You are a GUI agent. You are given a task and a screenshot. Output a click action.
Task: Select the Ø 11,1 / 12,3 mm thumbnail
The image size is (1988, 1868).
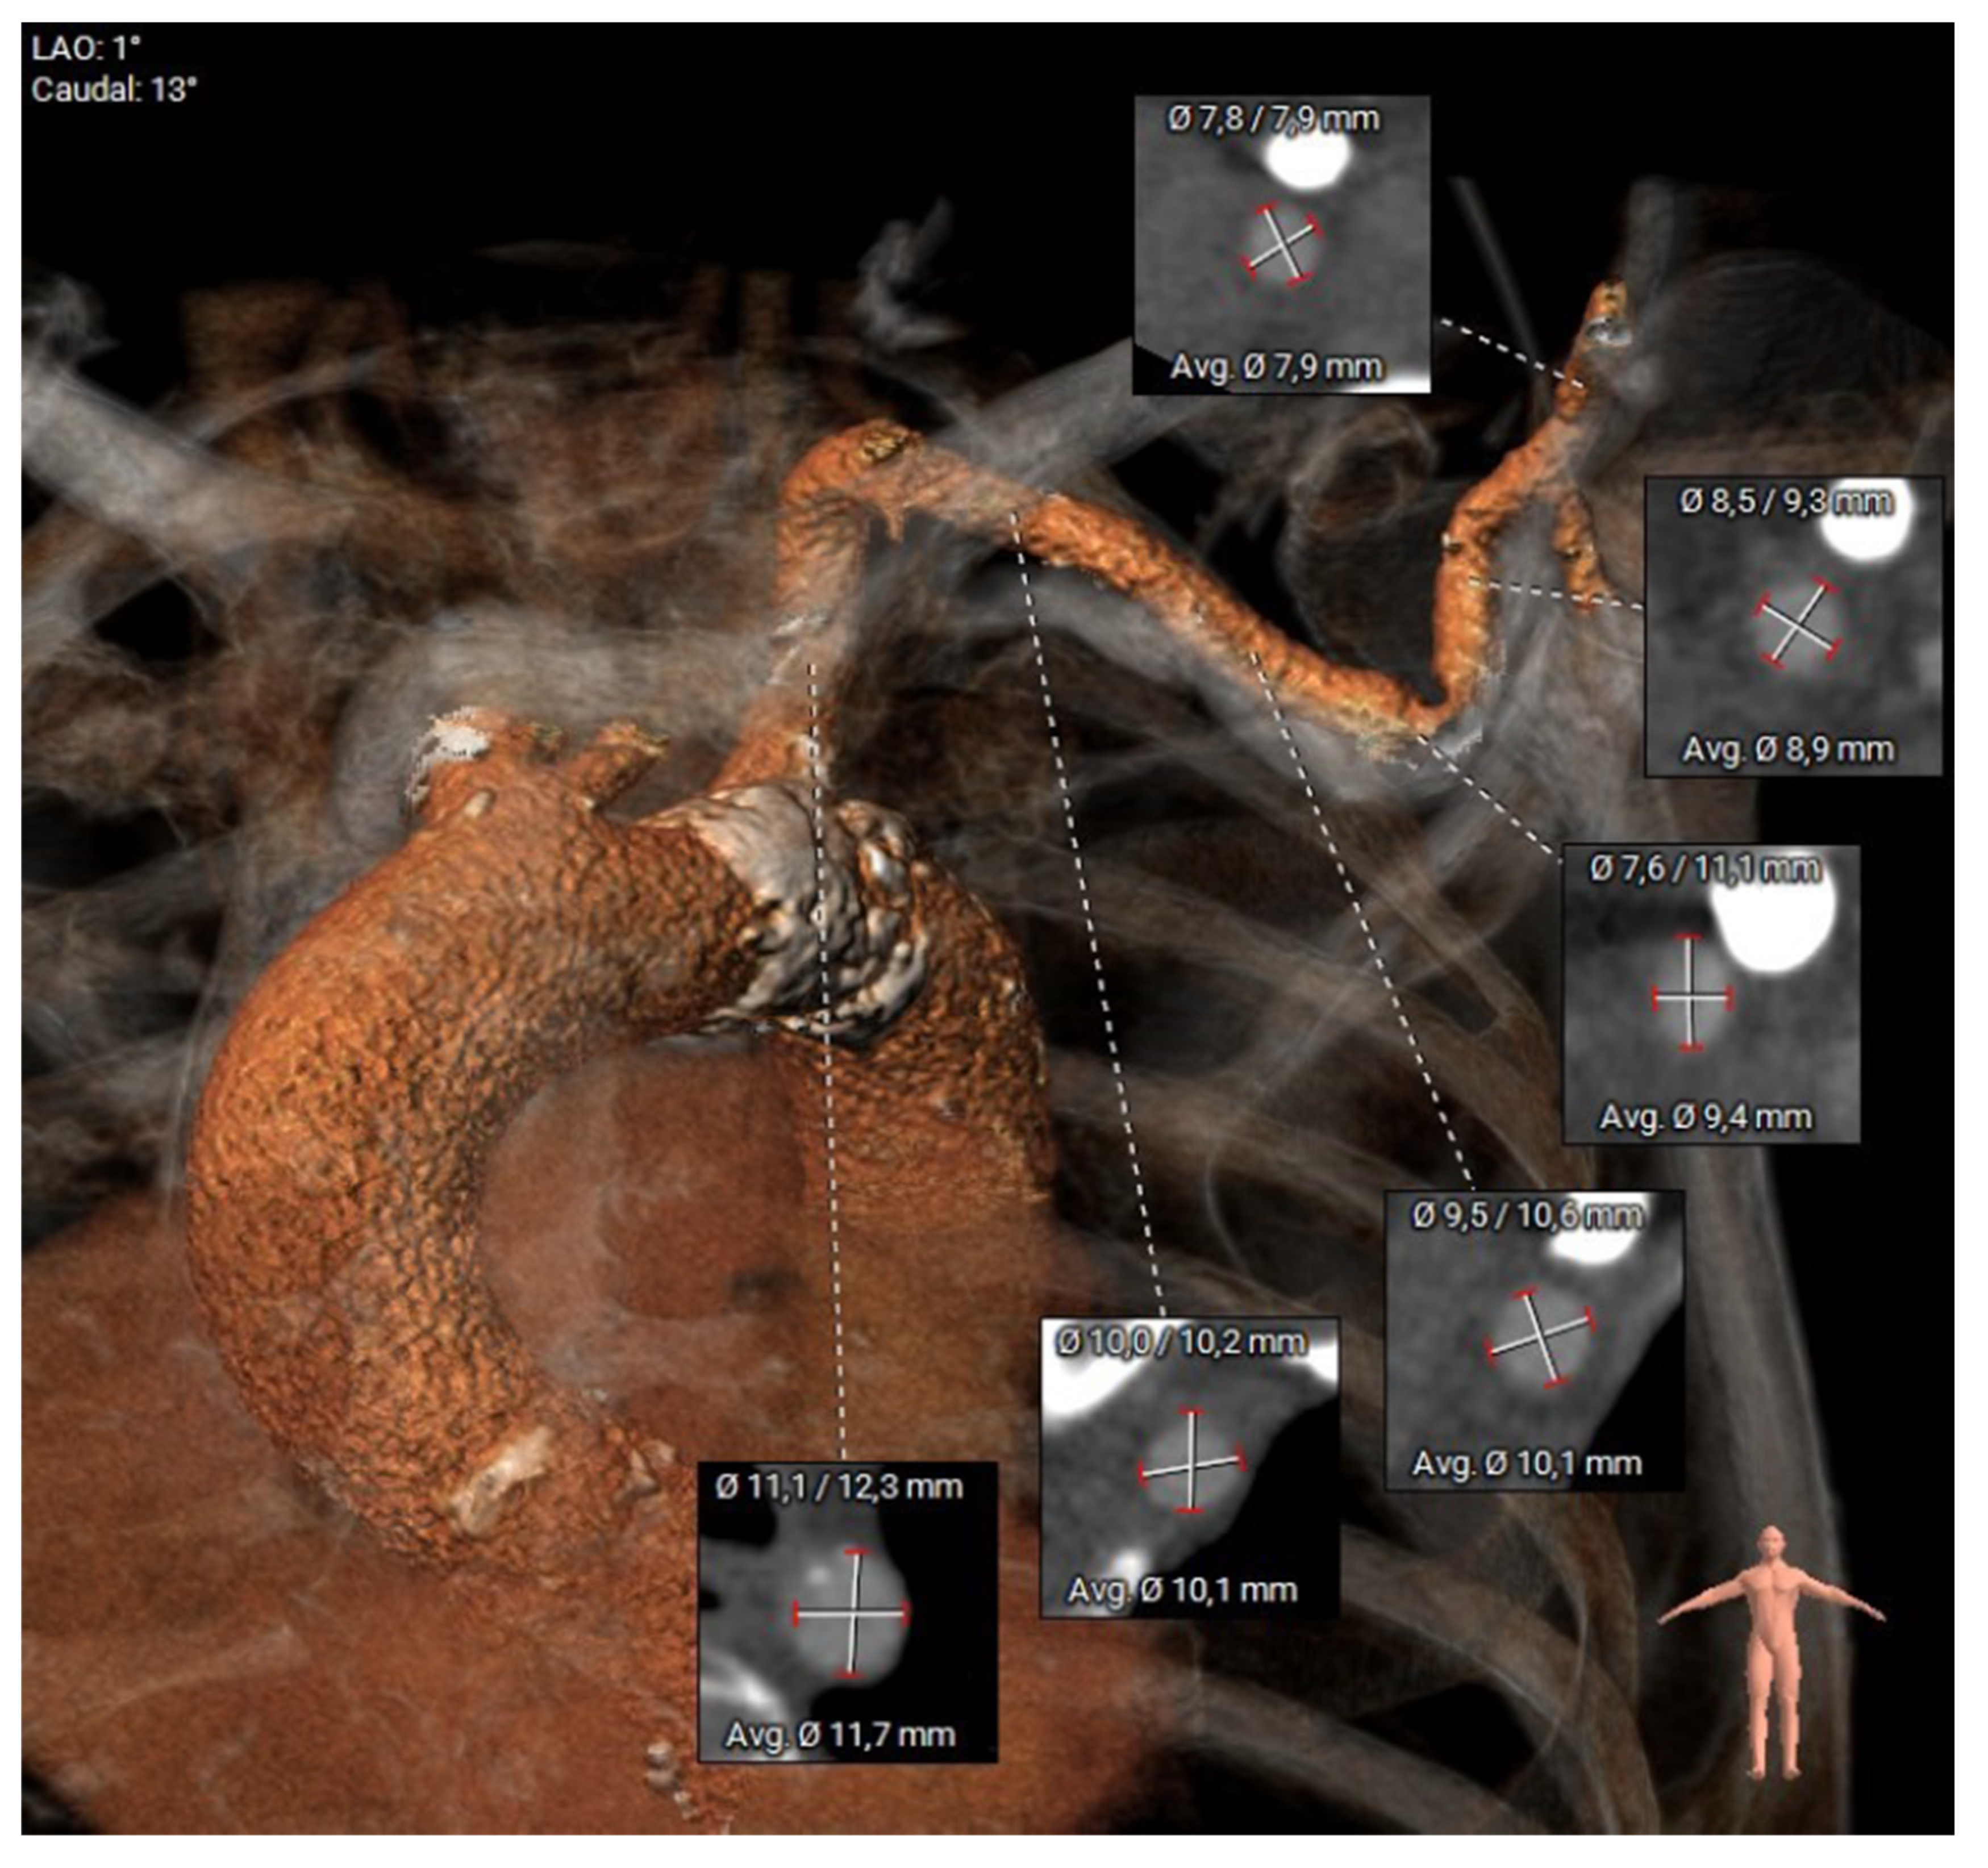coord(847,1612)
